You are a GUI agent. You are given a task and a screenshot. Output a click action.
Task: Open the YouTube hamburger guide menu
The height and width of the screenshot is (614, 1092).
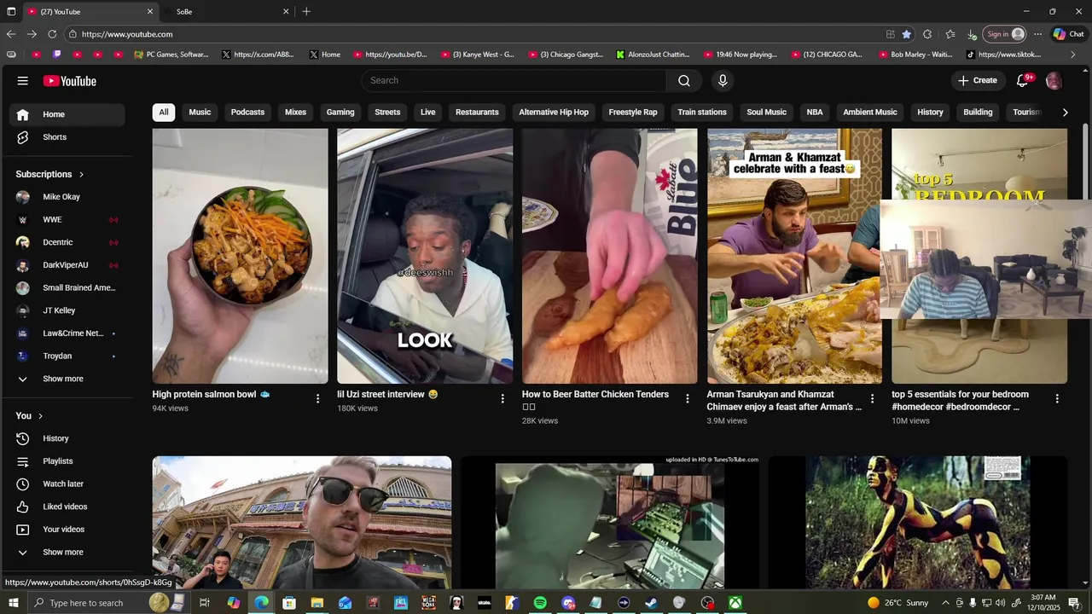coord(23,81)
